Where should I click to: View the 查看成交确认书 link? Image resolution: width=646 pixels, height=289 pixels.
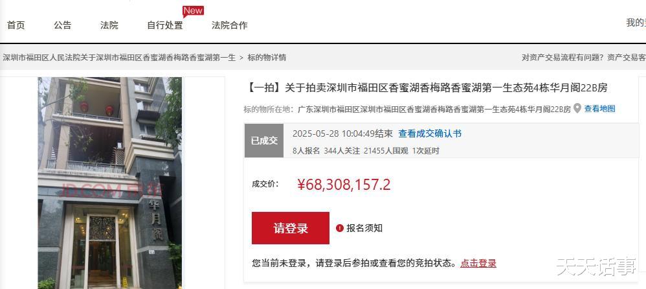point(430,133)
